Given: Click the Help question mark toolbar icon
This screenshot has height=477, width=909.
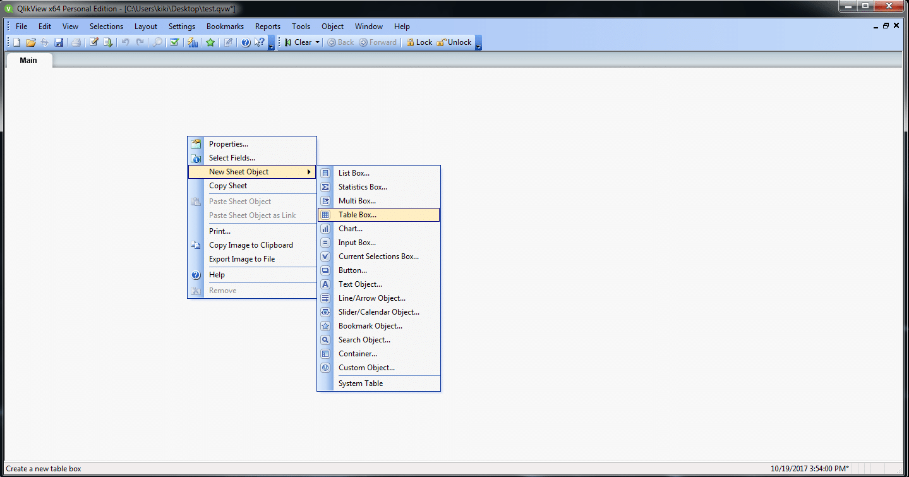Looking at the screenshot, I should pos(246,42).
